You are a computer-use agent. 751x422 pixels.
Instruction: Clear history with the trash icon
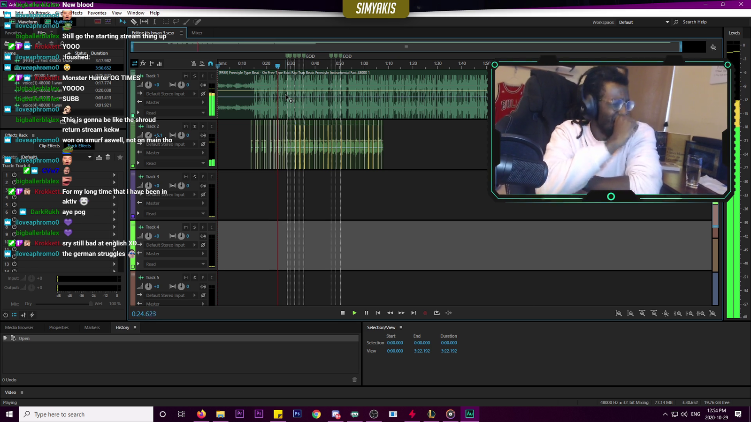[354, 379]
